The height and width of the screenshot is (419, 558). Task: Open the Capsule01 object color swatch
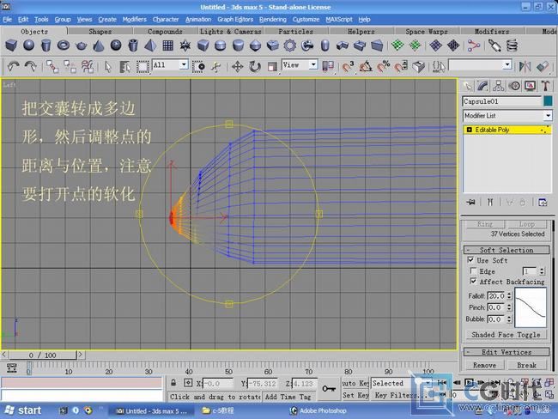pos(548,101)
